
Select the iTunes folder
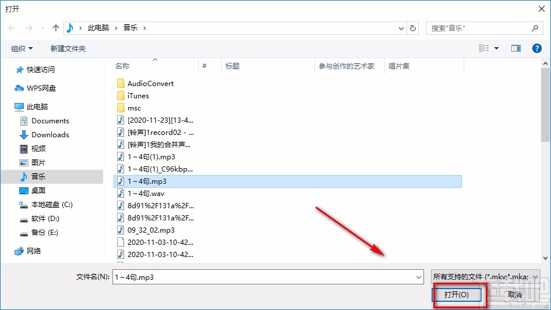pyautogui.click(x=138, y=96)
